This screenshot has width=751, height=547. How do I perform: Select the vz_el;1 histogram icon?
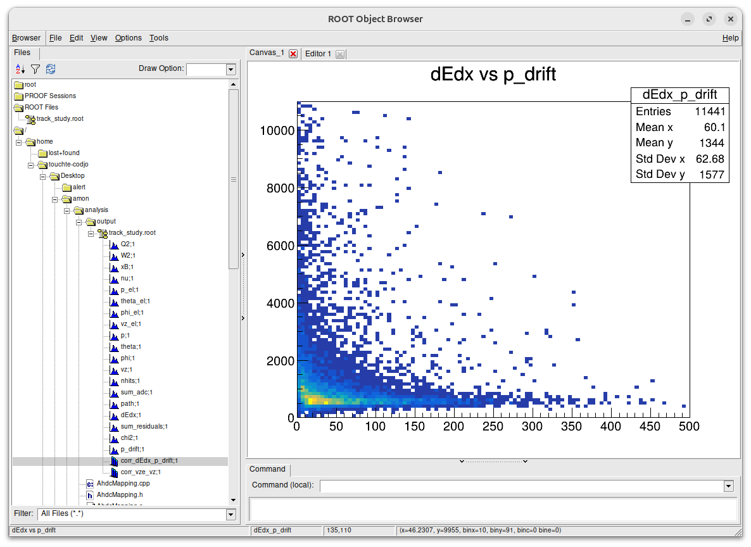(115, 324)
